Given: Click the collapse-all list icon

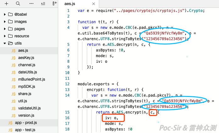Looking at the screenshot, I should click(43, 4).
